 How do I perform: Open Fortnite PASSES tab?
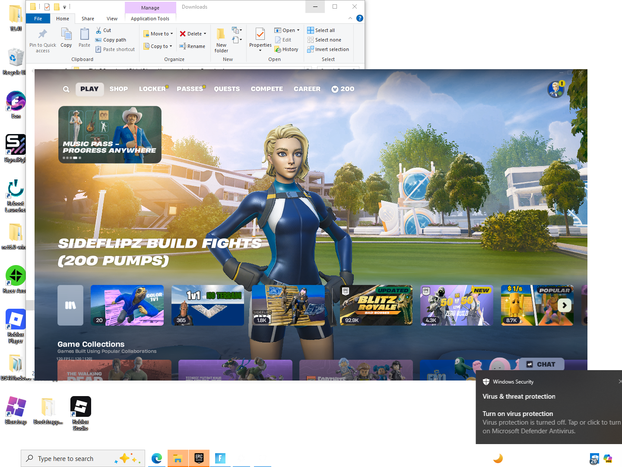(x=190, y=89)
